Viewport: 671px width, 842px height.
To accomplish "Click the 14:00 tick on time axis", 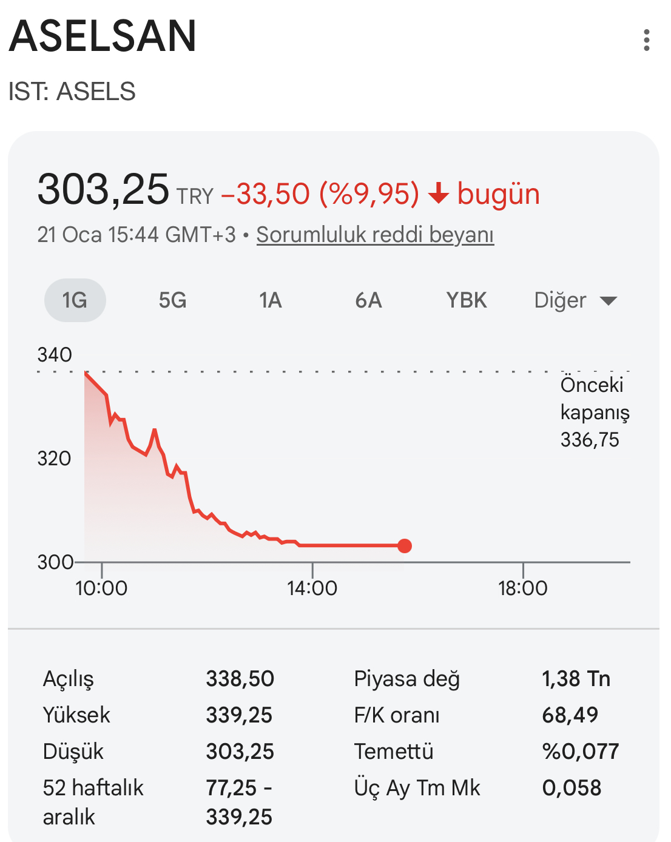I will [312, 588].
